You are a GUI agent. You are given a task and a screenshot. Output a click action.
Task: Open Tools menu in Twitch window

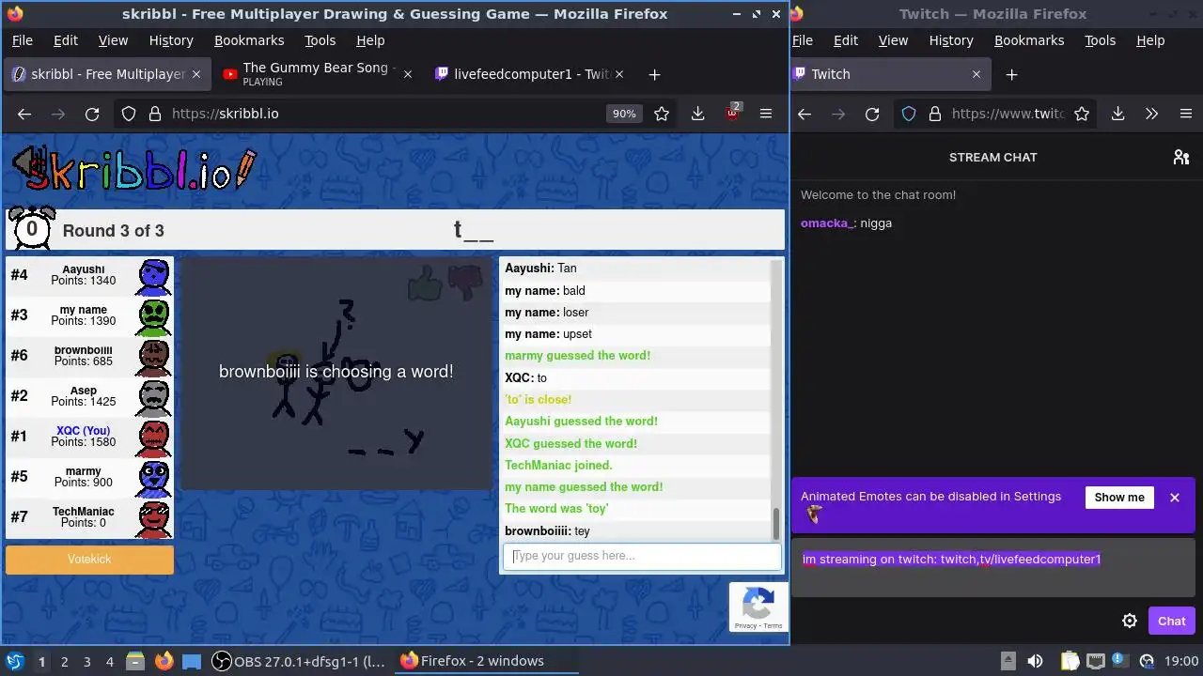click(x=1100, y=40)
